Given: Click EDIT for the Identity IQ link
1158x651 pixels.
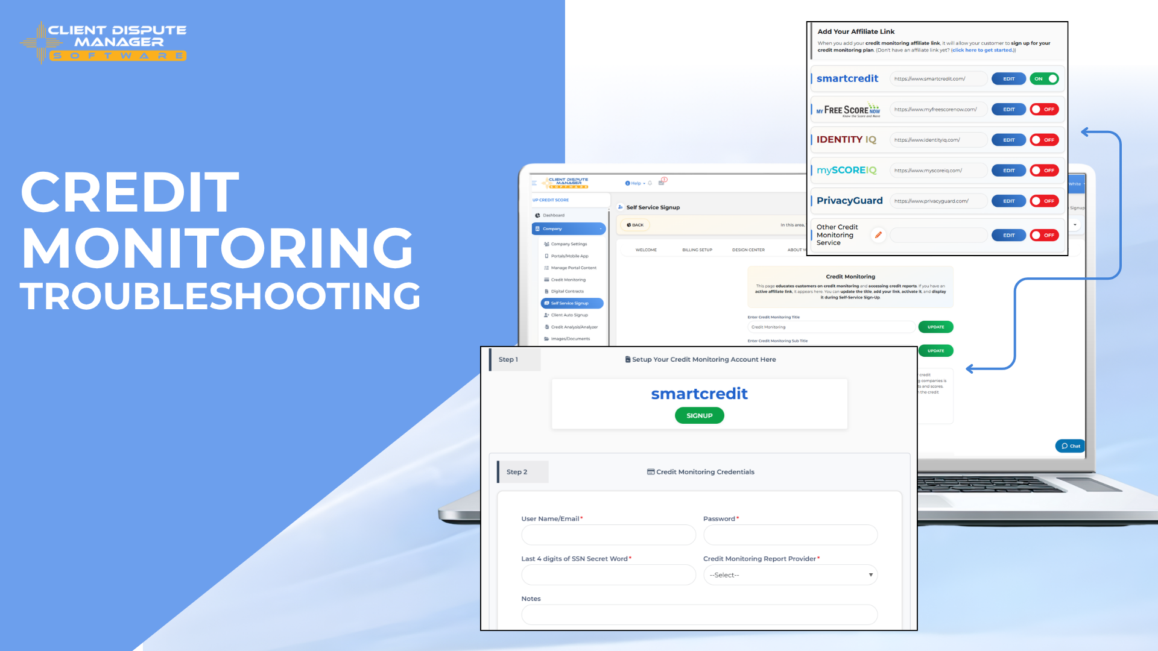Looking at the screenshot, I should 1008,140.
